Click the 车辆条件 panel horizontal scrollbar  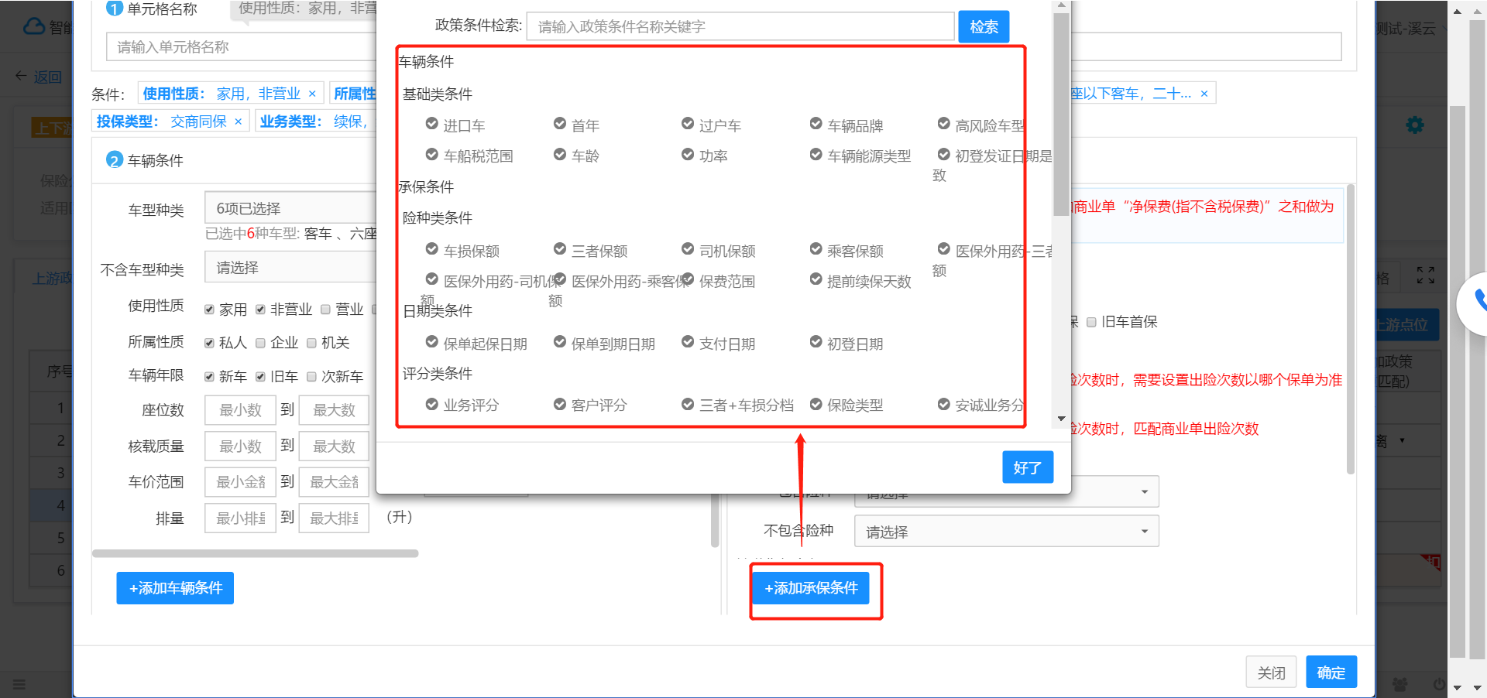coord(255,553)
